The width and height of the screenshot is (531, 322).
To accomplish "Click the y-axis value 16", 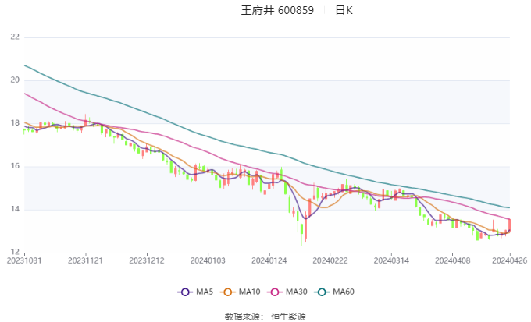I will click(x=15, y=166).
